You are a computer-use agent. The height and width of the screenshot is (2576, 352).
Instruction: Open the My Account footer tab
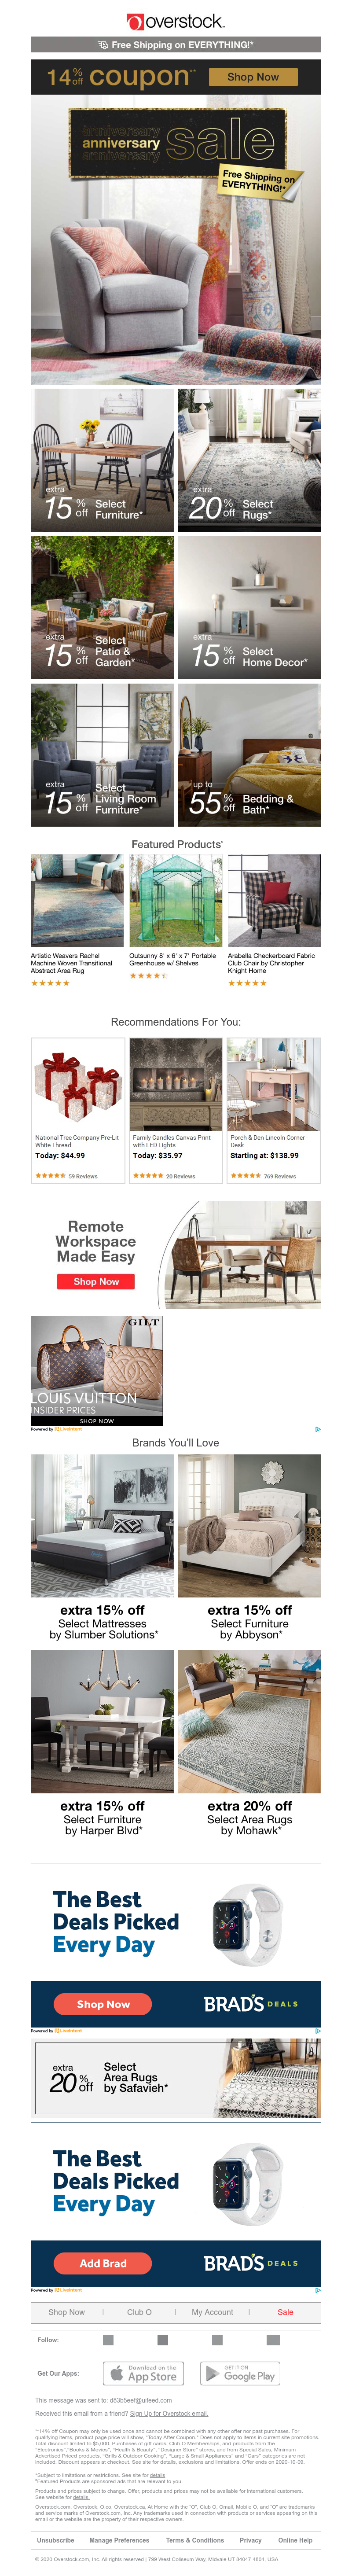212,2311
